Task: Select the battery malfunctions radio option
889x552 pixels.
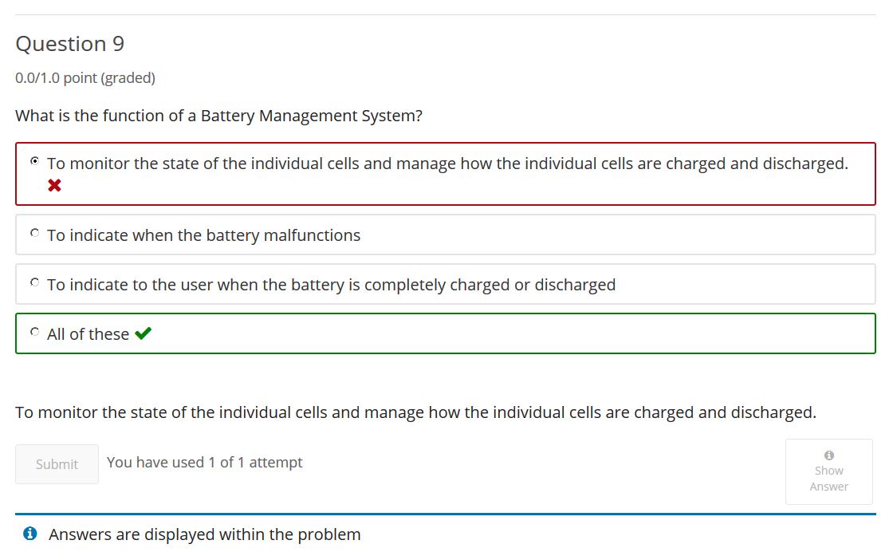Action: click(x=34, y=233)
